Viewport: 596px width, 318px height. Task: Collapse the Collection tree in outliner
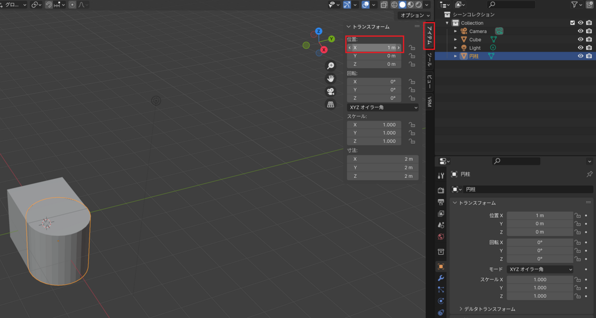pyautogui.click(x=447, y=23)
